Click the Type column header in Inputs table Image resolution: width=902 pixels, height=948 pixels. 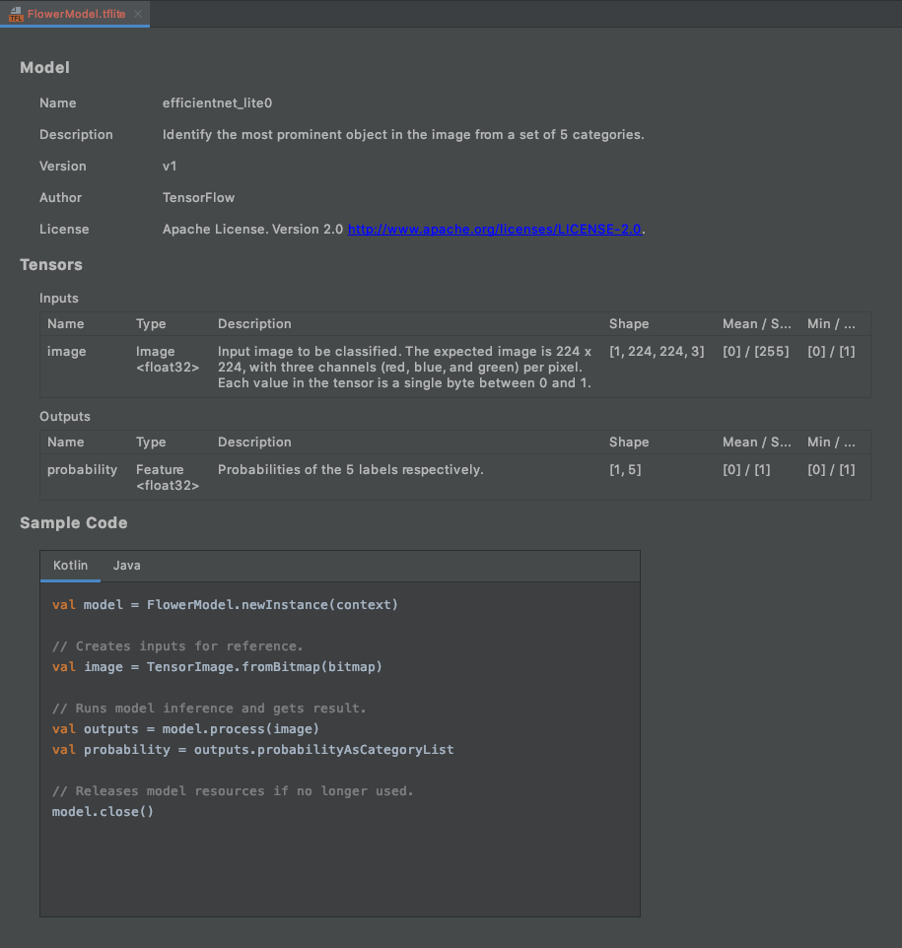click(x=151, y=324)
